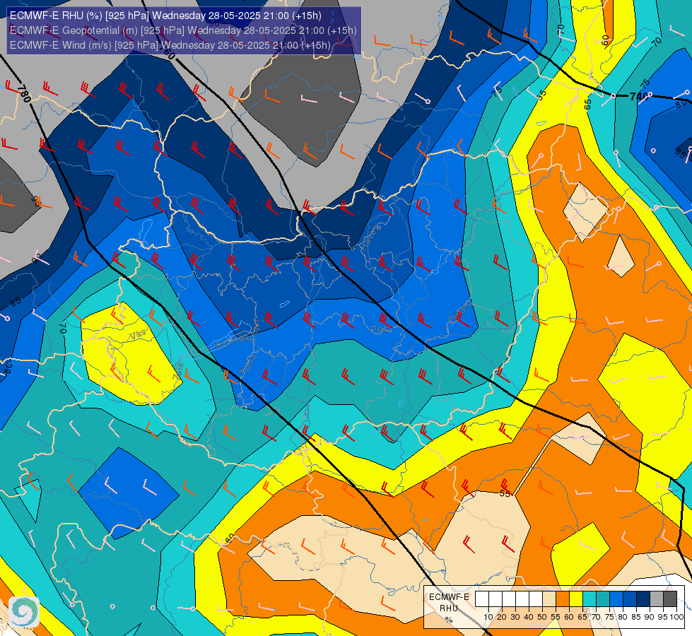Click the legend scale value 90
The height and width of the screenshot is (636, 692).
[649, 618]
